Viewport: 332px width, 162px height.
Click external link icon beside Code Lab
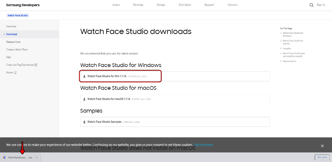point(36,65)
